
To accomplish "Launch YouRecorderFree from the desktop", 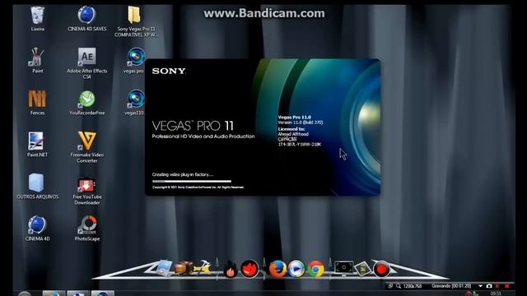I will [x=86, y=102].
